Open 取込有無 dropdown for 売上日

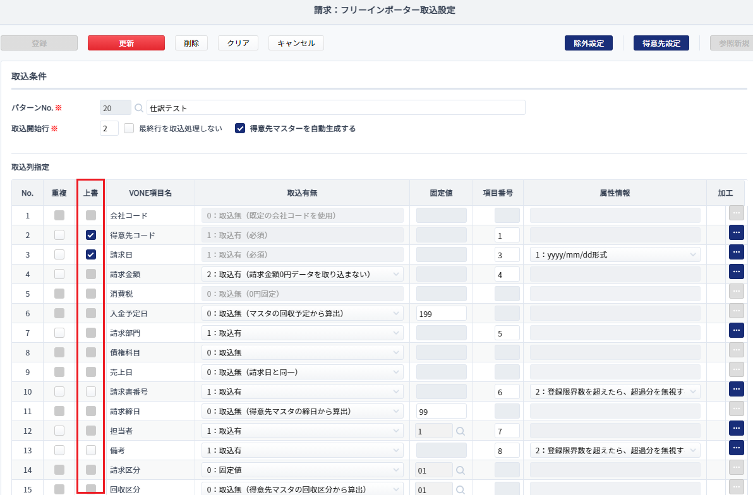tap(302, 372)
